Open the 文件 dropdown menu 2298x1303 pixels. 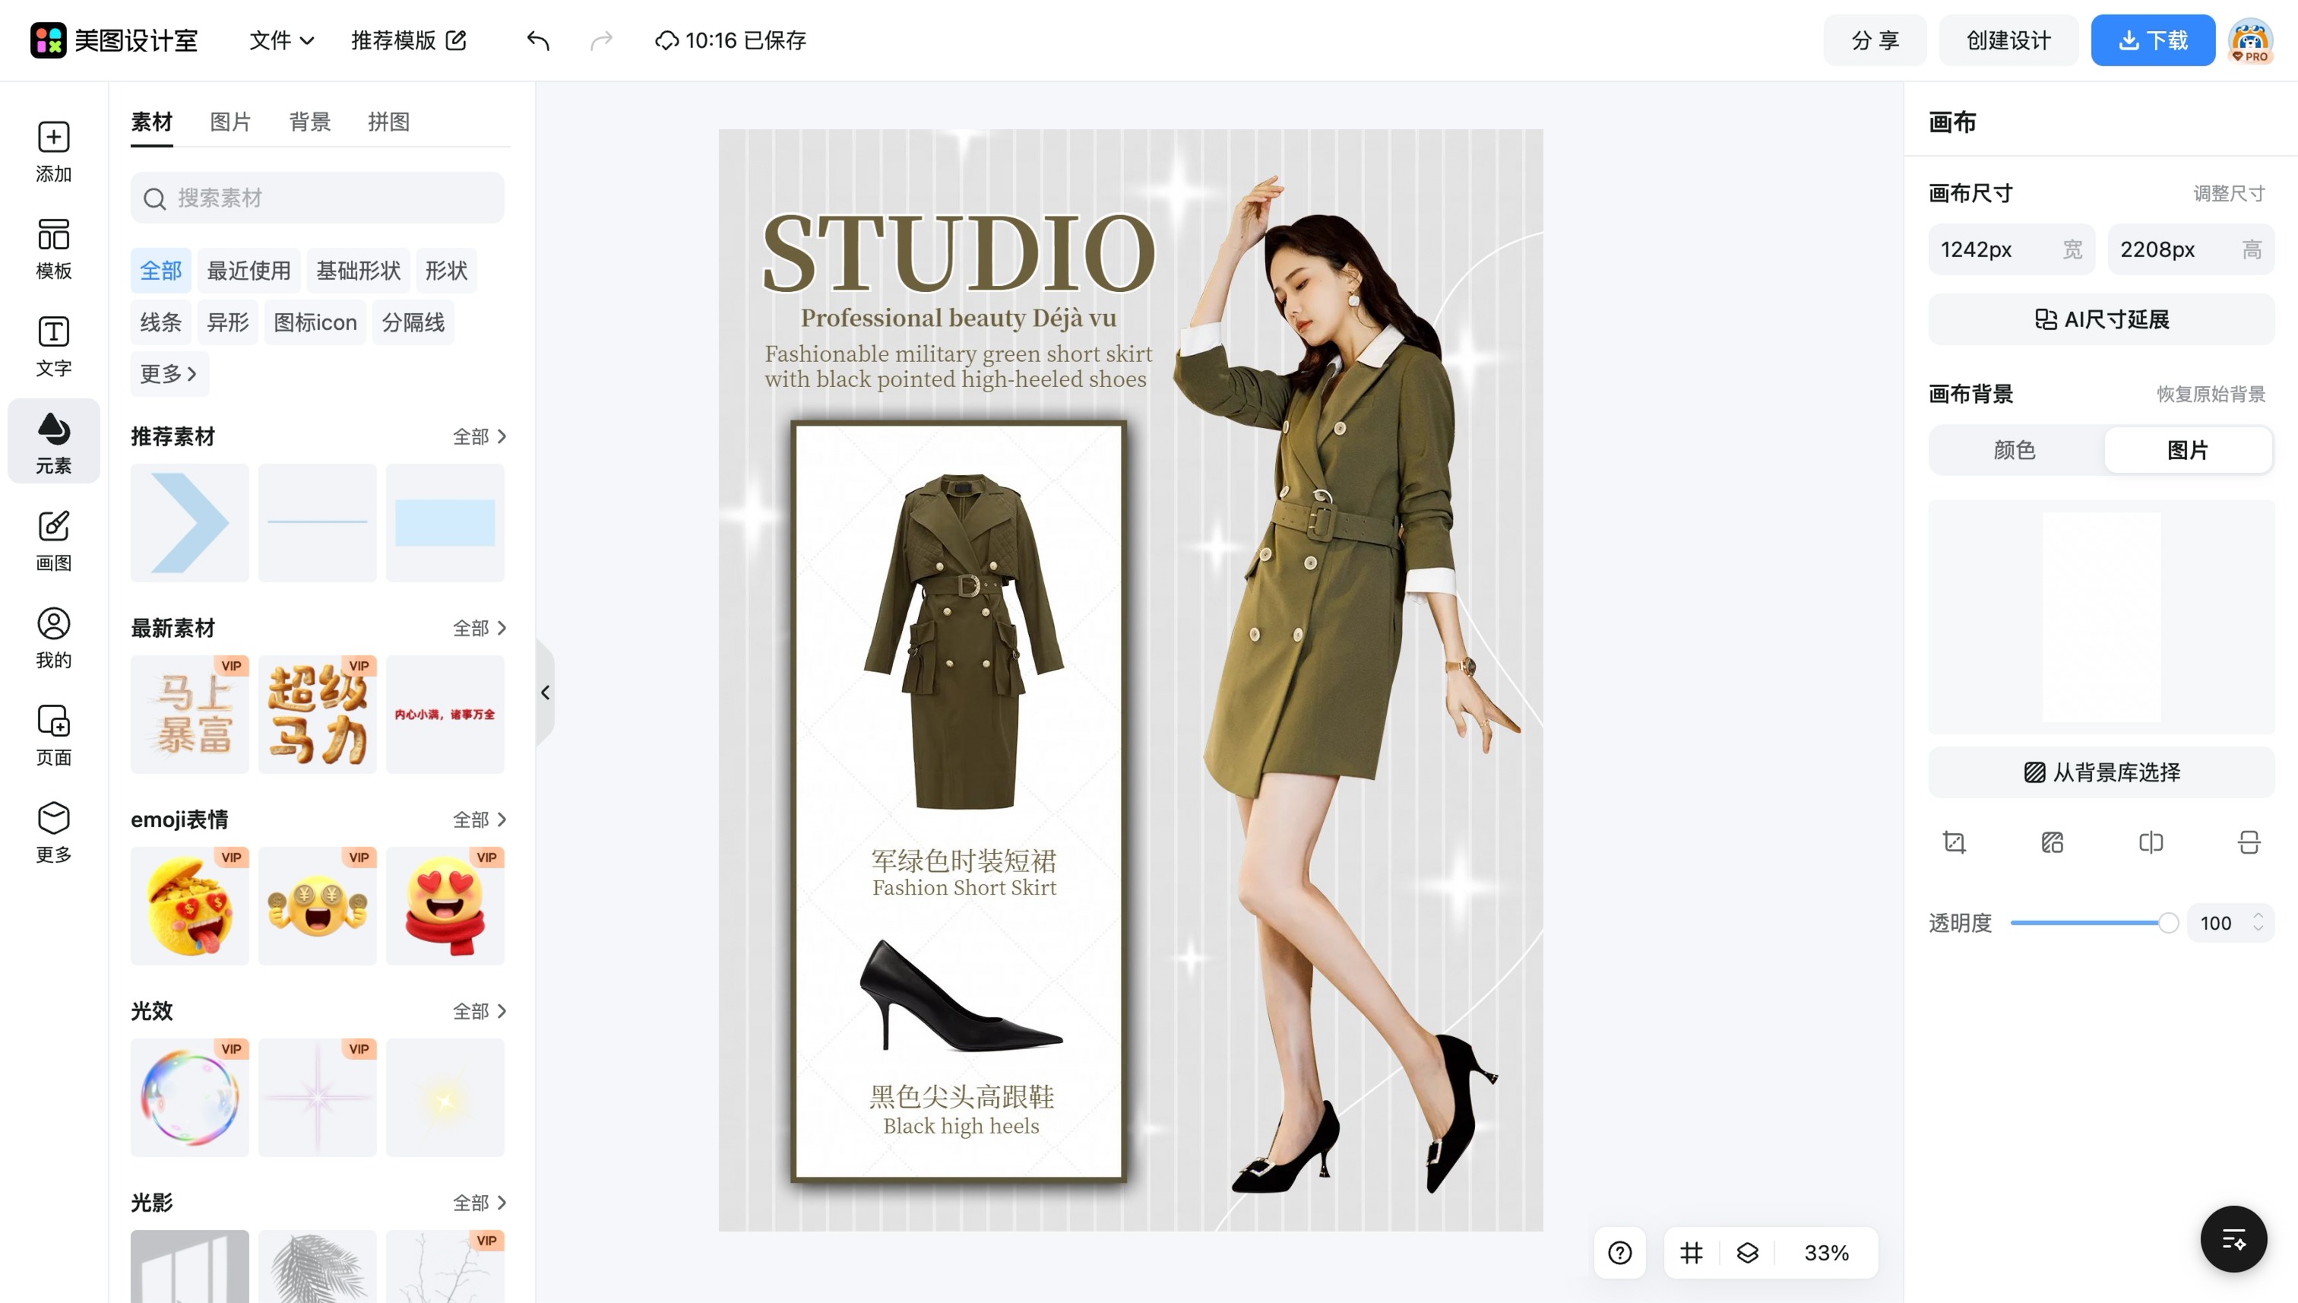pyautogui.click(x=282, y=40)
